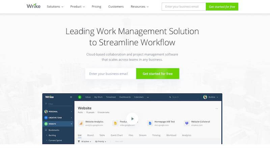Open Timesheet in the app bar
Screen dimensions: 270x148
pyautogui.click(x=111, y=97)
